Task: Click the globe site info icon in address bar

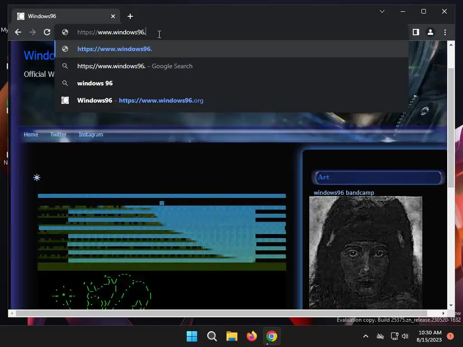Action: point(65,32)
